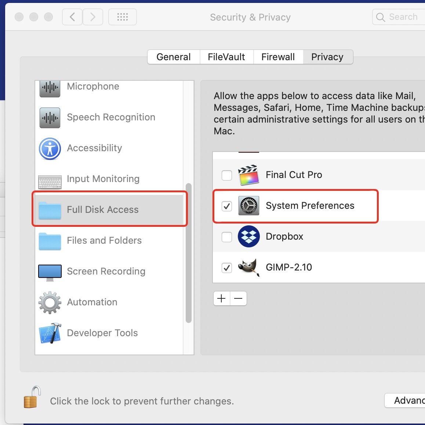Open Accessibility via its blue icon
Image resolution: width=425 pixels, height=425 pixels.
point(50,149)
